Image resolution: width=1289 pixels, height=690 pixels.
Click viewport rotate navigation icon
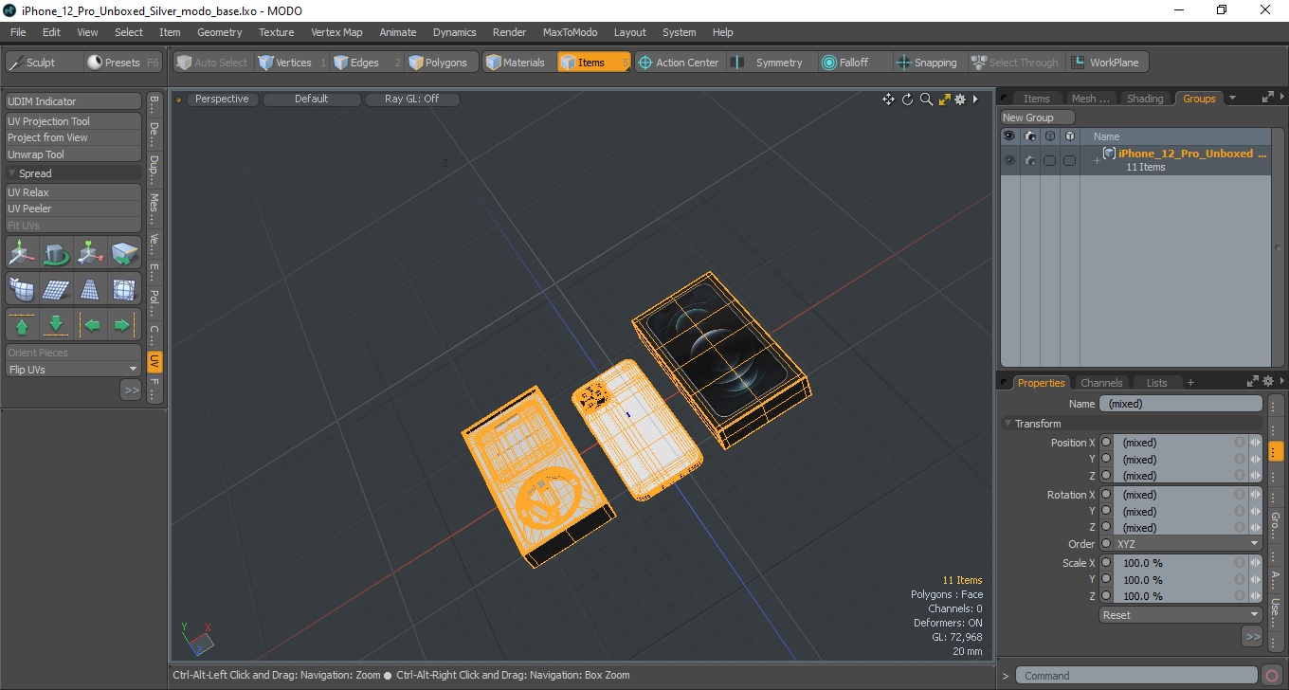[x=907, y=100]
